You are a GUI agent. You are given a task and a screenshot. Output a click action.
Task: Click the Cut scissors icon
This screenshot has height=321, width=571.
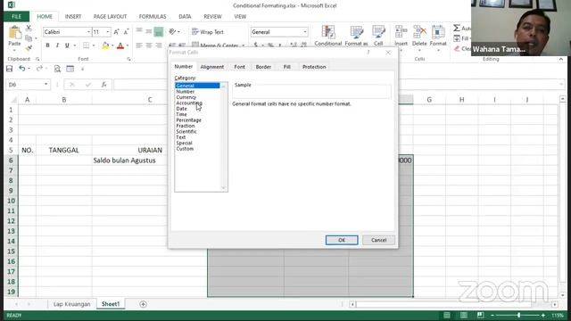point(29,28)
